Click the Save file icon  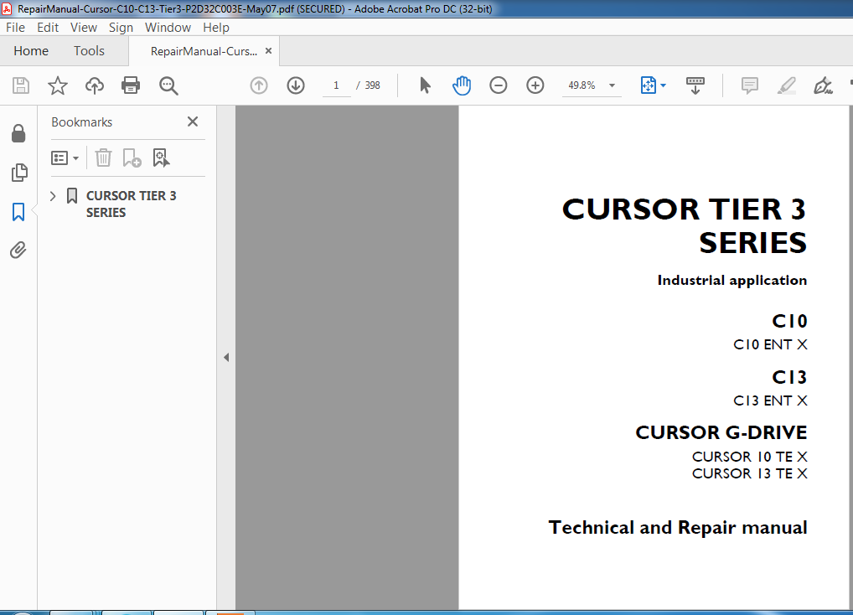point(21,86)
